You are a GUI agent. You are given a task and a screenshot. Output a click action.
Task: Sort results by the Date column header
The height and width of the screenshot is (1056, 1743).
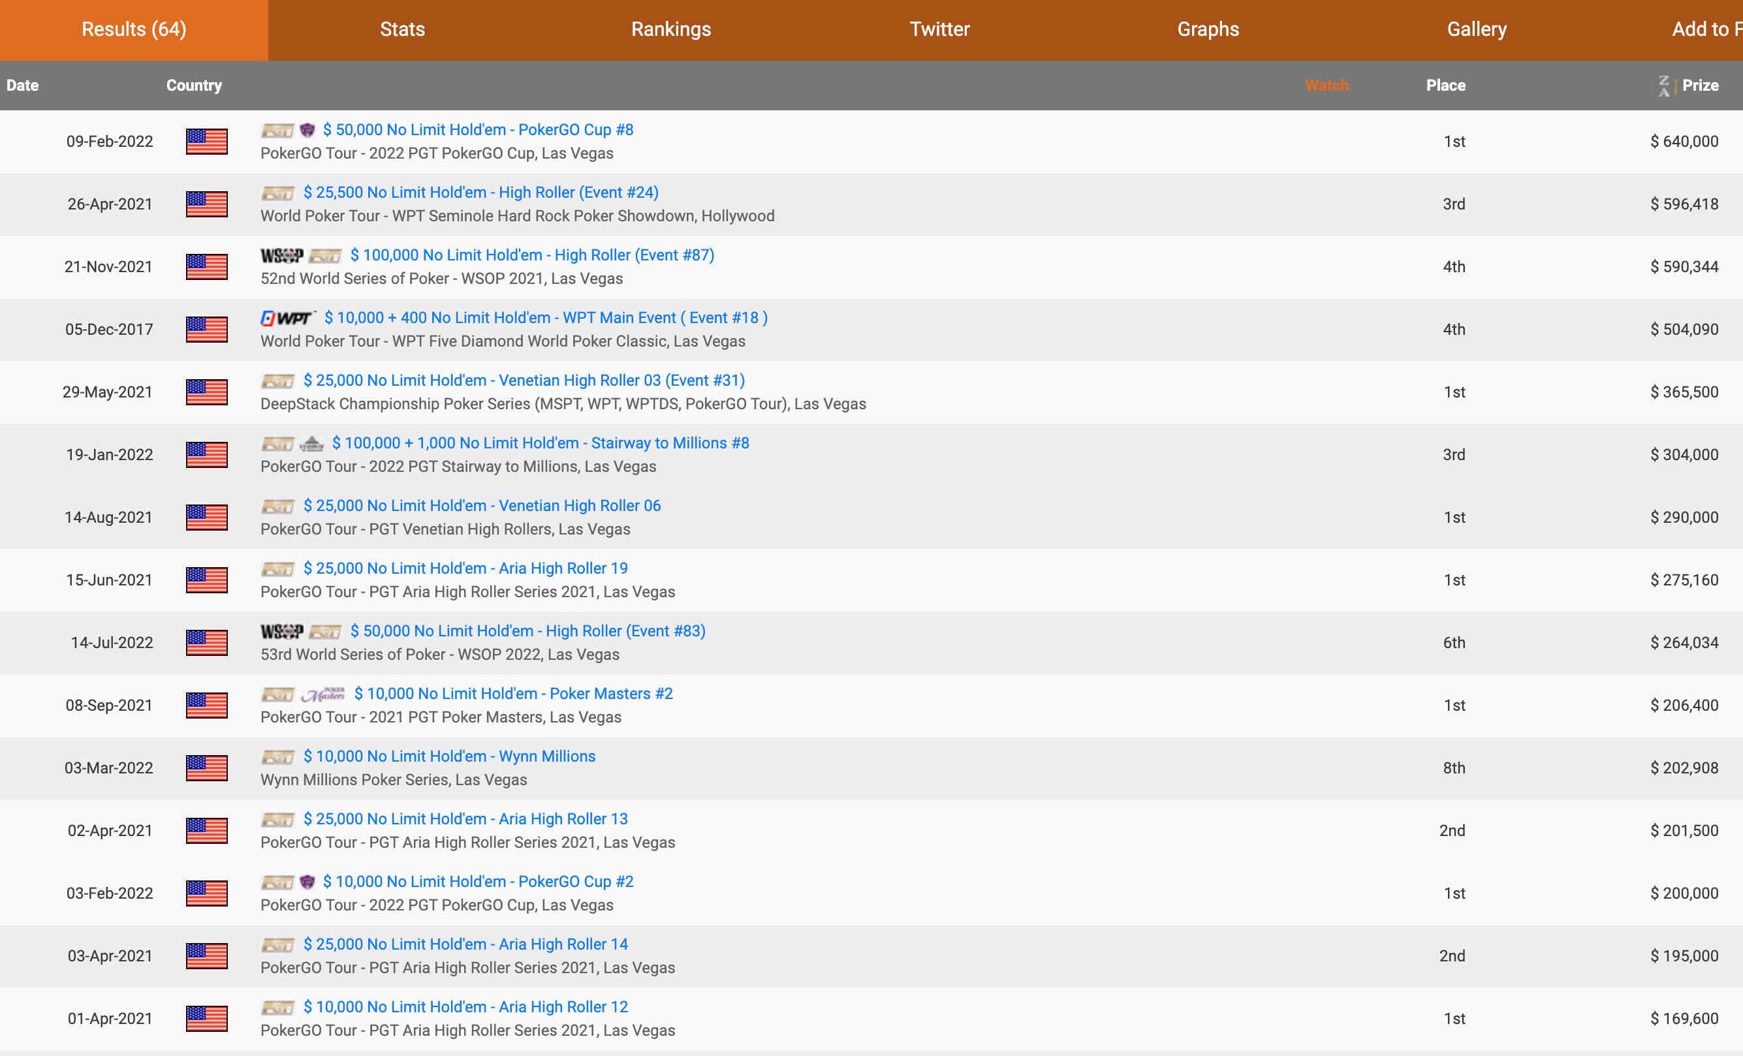23,85
